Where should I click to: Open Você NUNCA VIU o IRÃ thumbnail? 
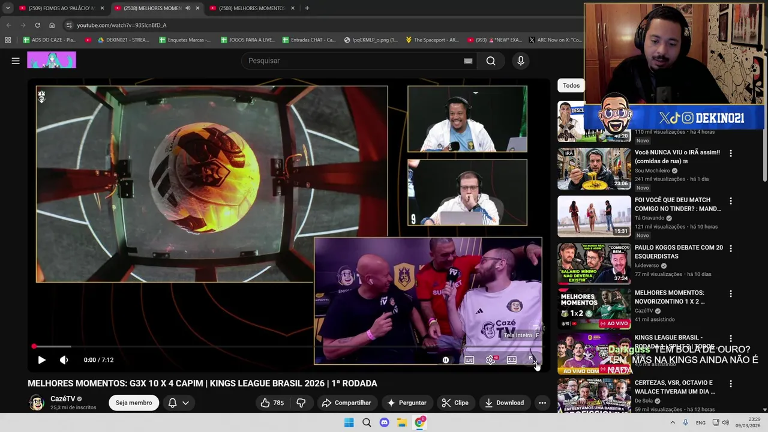pos(594,169)
